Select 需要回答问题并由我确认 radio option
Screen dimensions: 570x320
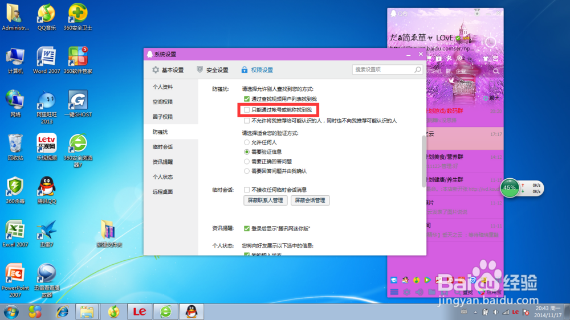click(247, 171)
